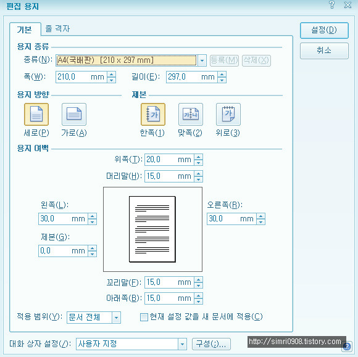Click the page margin preview thumbnail
The width and height of the screenshot is (358, 357).
pos(152,229)
